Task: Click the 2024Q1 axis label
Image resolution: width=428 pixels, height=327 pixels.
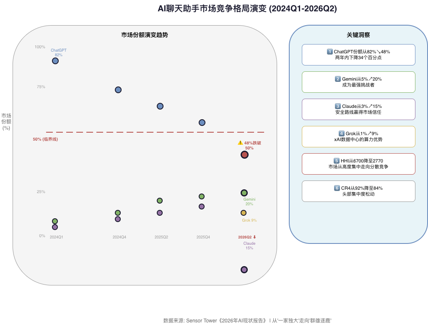Action: 56,237
